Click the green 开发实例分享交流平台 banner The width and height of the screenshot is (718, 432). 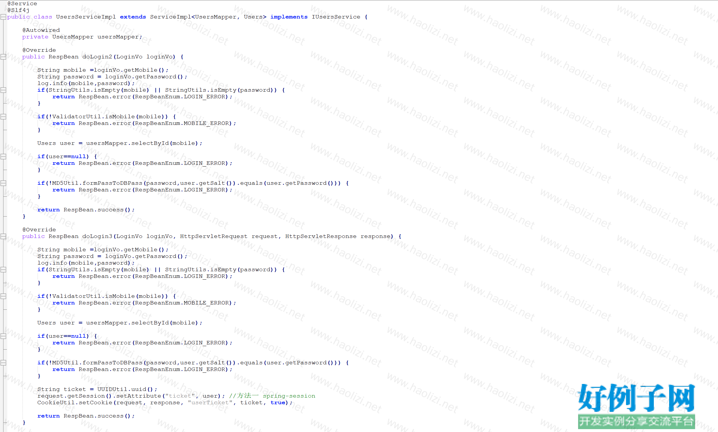click(636, 421)
